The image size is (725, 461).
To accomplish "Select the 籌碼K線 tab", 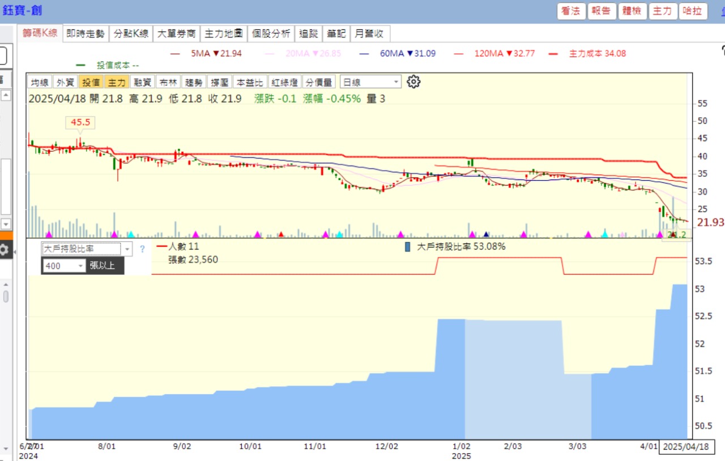I will [40, 33].
